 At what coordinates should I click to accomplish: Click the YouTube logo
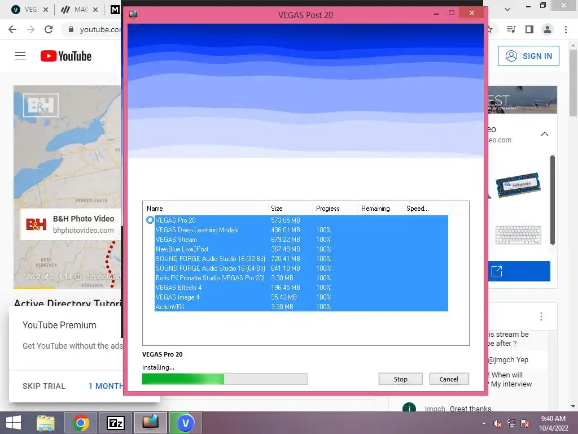66,56
